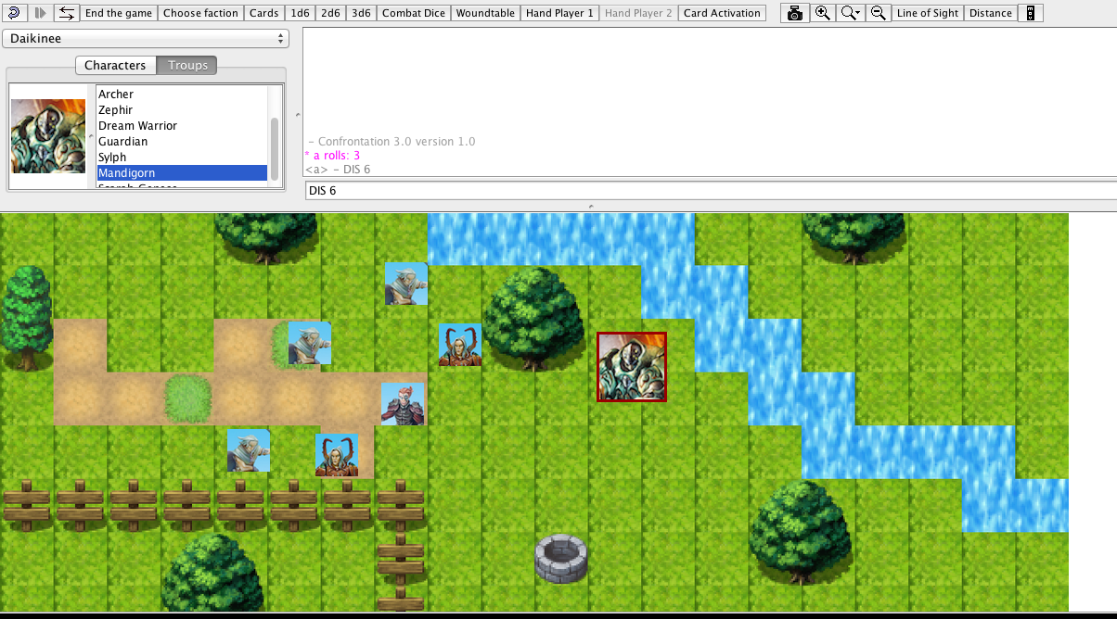Click the stone well on the map

[x=561, y=558]
